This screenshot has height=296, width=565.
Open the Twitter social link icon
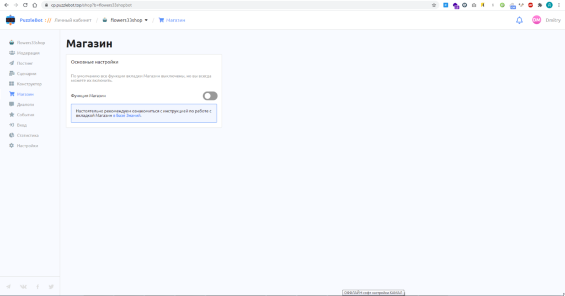(51, 287)
